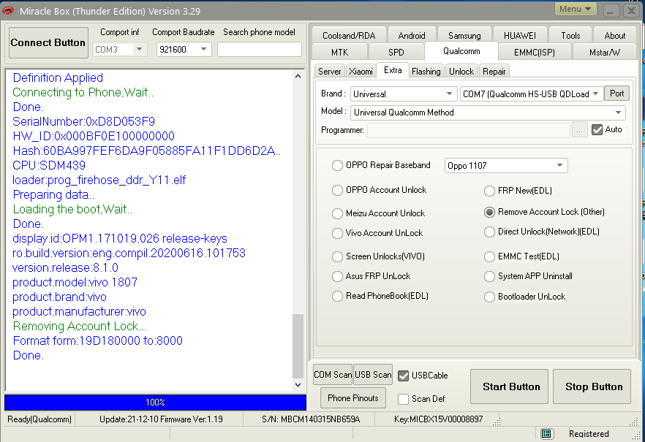Click the product.model:vivo 1807 log line
645x442 pixels.
pos(75,283)
